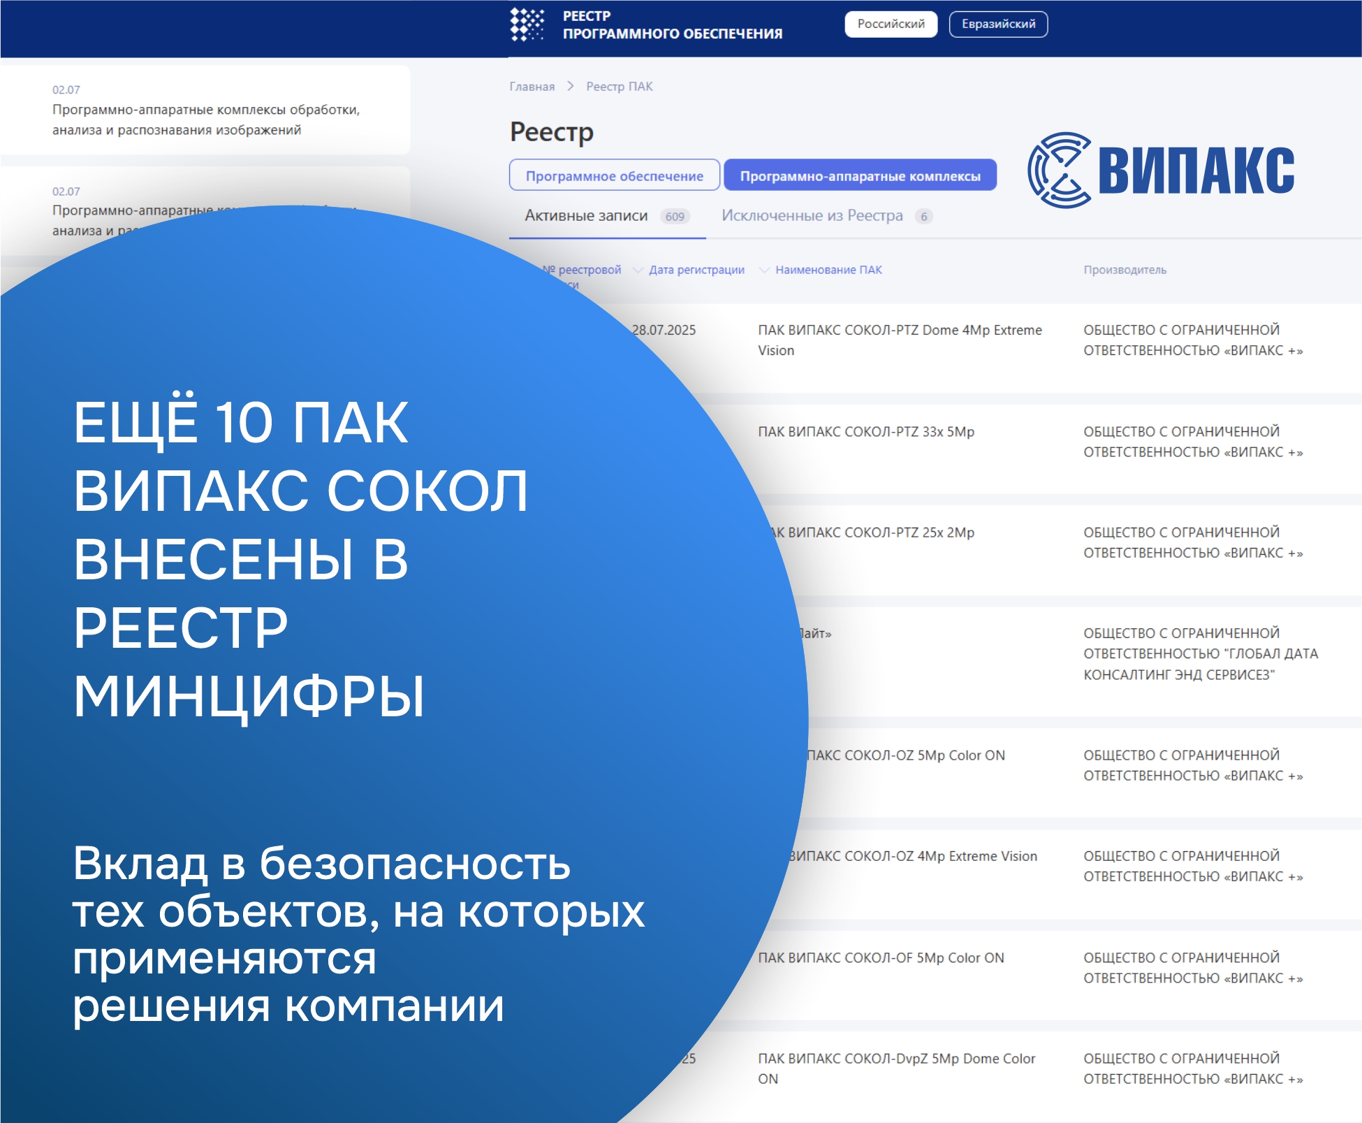Select the Программное обеспечение tab button
This screenshot has height=1123, width=1362.
click(614, 175)
